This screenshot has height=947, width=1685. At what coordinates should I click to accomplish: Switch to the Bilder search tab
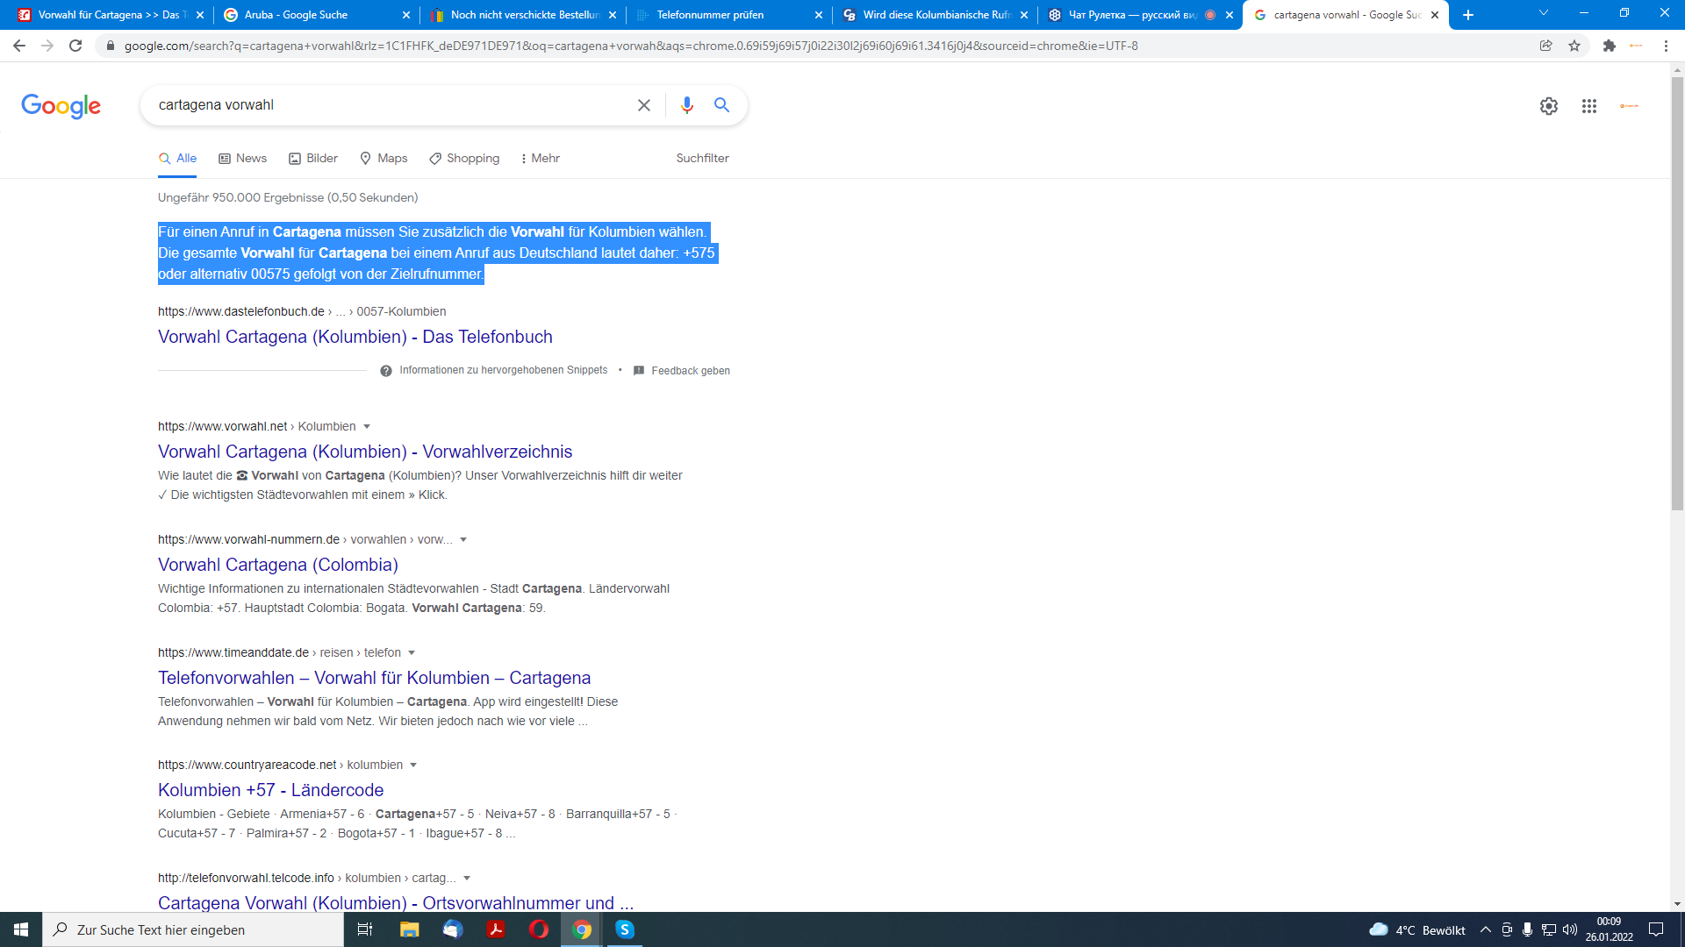pyautogui.click(x=313, y=159)
